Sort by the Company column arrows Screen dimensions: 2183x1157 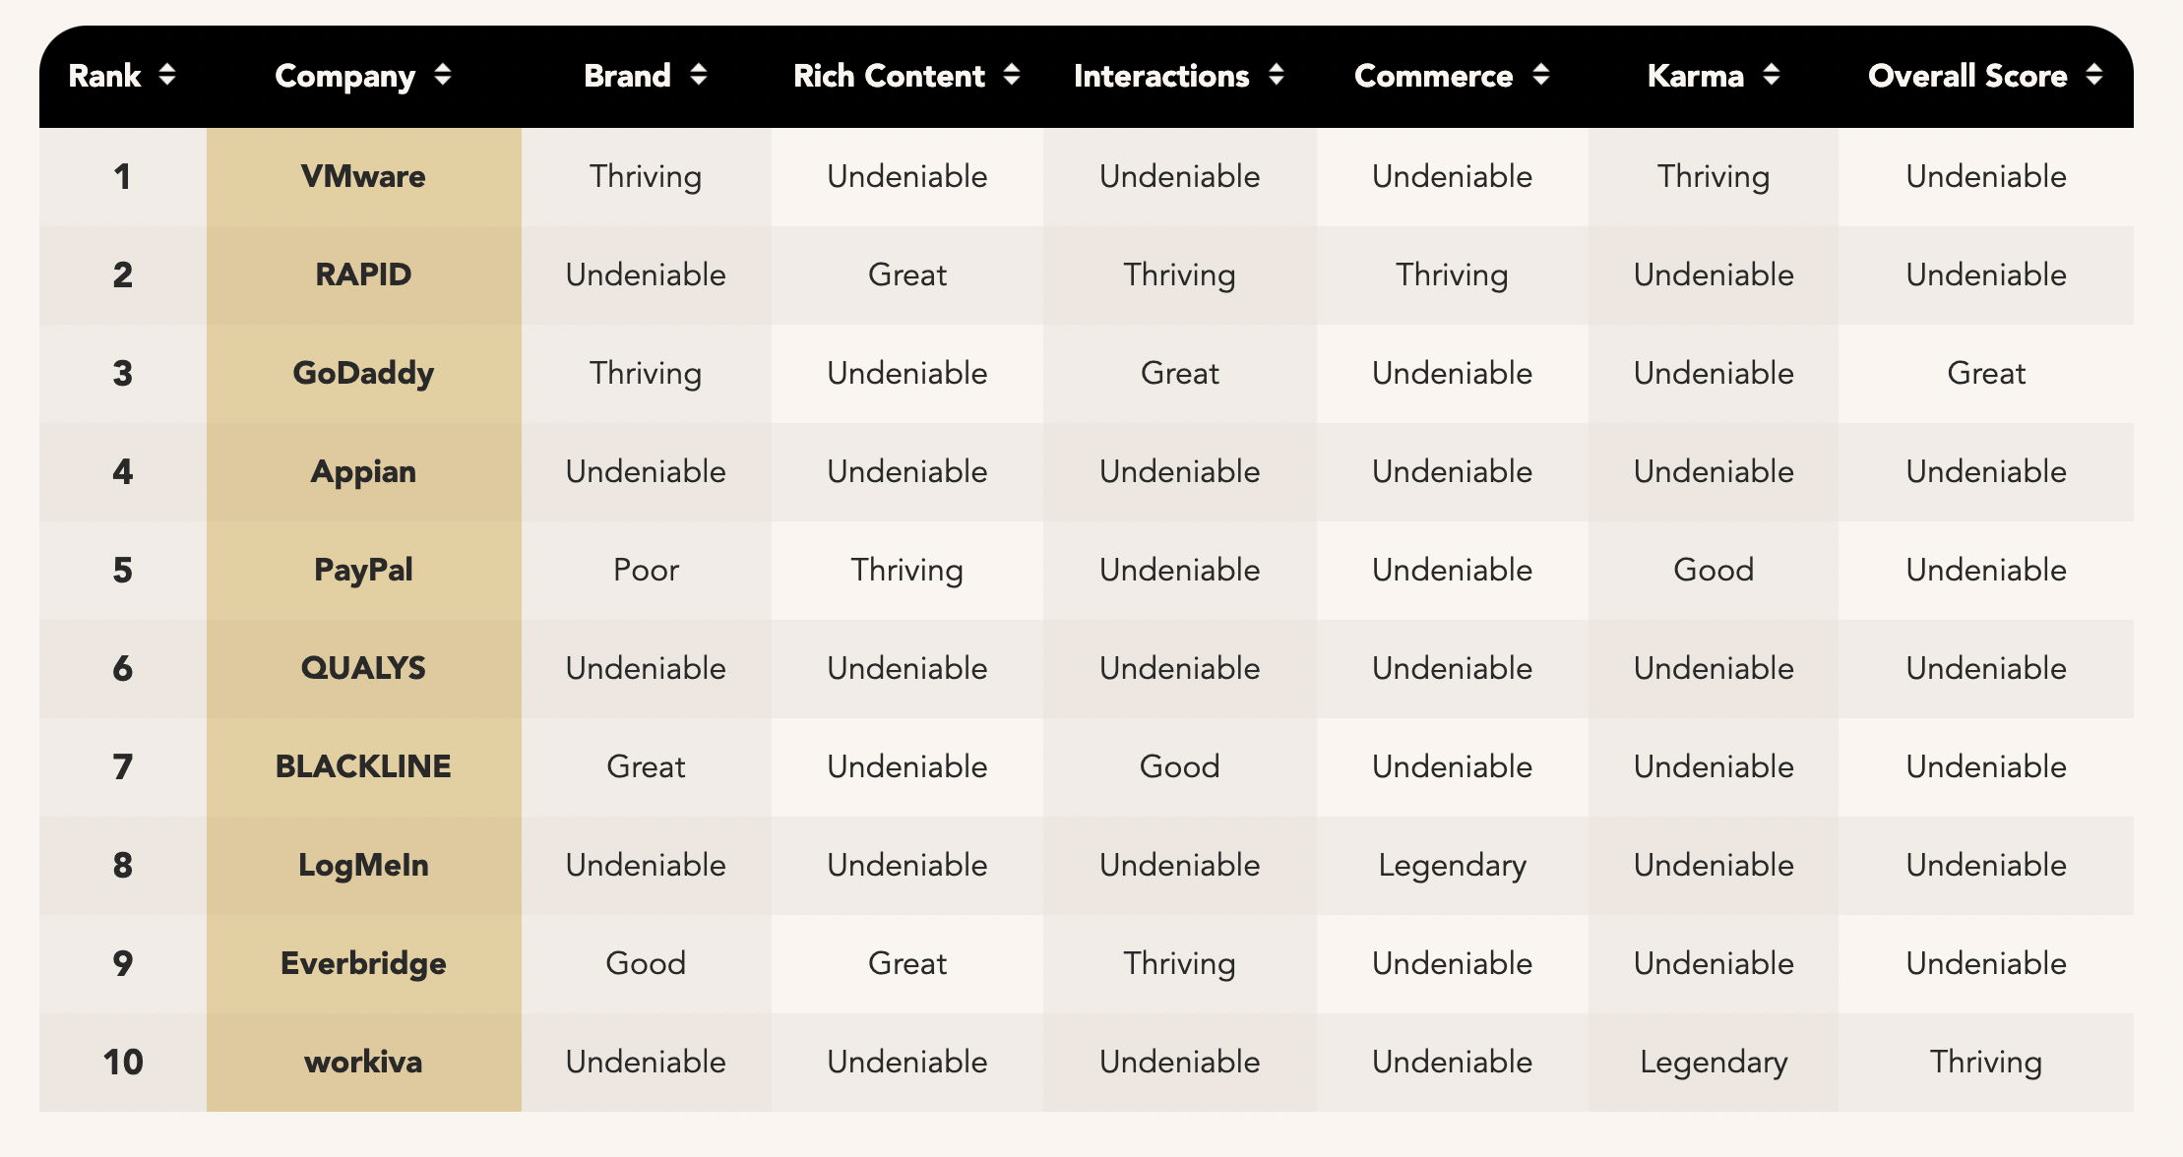tap(443, 75)
